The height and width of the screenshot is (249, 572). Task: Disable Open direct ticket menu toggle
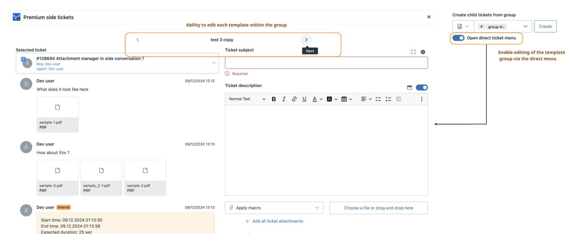tap(458, 38)
